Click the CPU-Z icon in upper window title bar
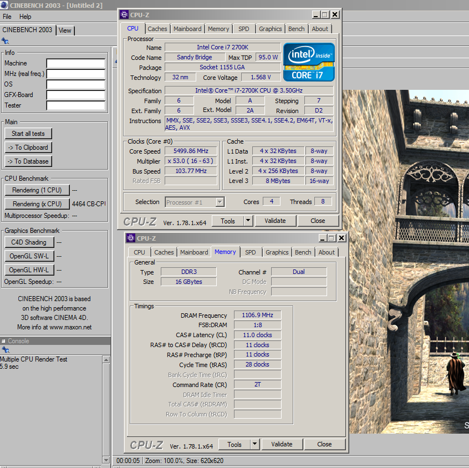The image size is (469, 468). tap(124, 14)
